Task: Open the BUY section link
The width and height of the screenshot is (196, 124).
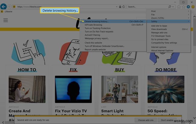Action: tap(120, 70)
